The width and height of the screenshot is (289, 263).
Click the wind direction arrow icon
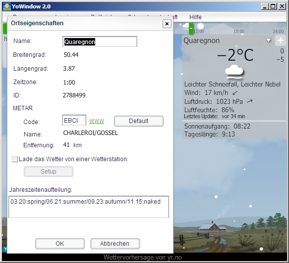coord(235,93)
